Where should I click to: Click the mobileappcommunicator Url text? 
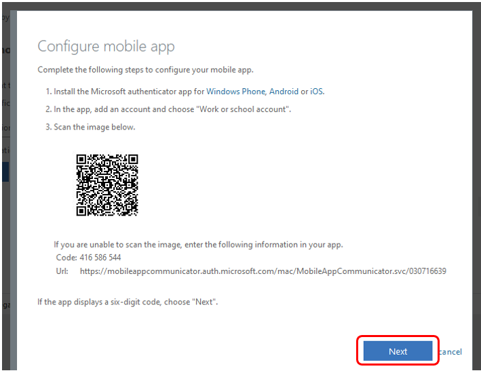coord(263,271)
